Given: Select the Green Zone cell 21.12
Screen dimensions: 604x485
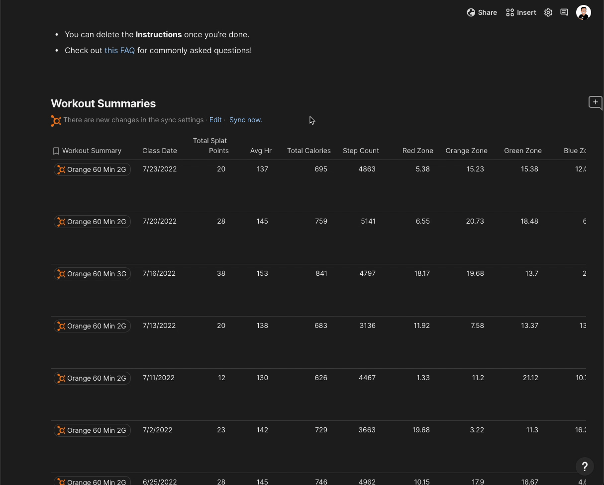Looking at the screenshot, I should pyautogui.click(x=530, y=378).
